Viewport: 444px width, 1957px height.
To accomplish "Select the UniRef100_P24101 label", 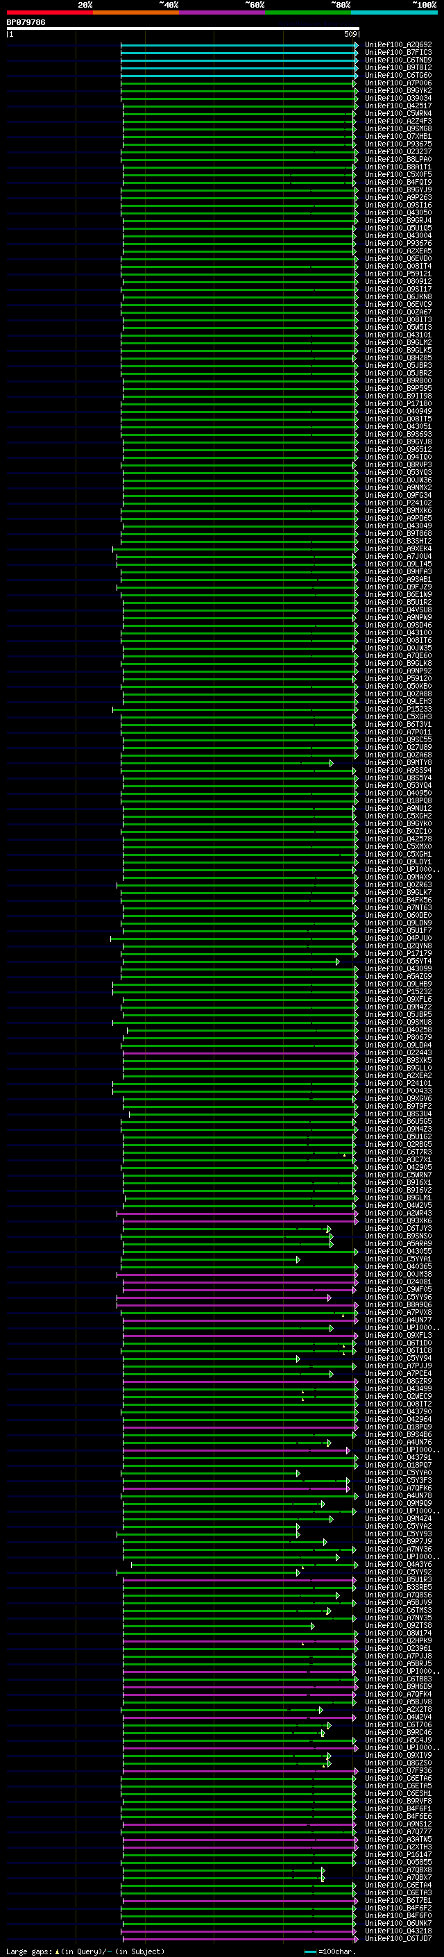I will point(398,1084).
